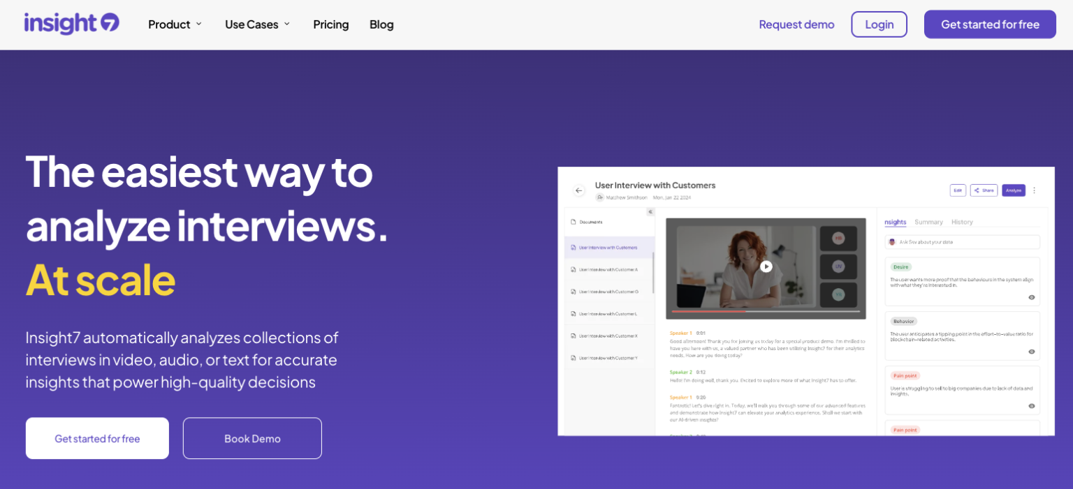This screenshot has width=1073, height=489.
Task: Click the HB speaker avatar on the video
Action: click(840, 238)
